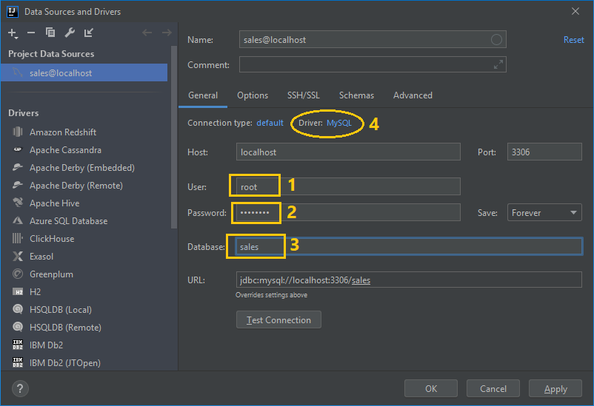The image size is (594, 406).
Task: Click the default connection type link
Action: coord(270,123)
